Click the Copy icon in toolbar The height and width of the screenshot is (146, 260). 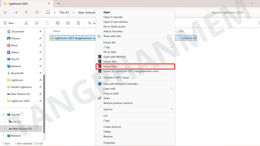37,23
